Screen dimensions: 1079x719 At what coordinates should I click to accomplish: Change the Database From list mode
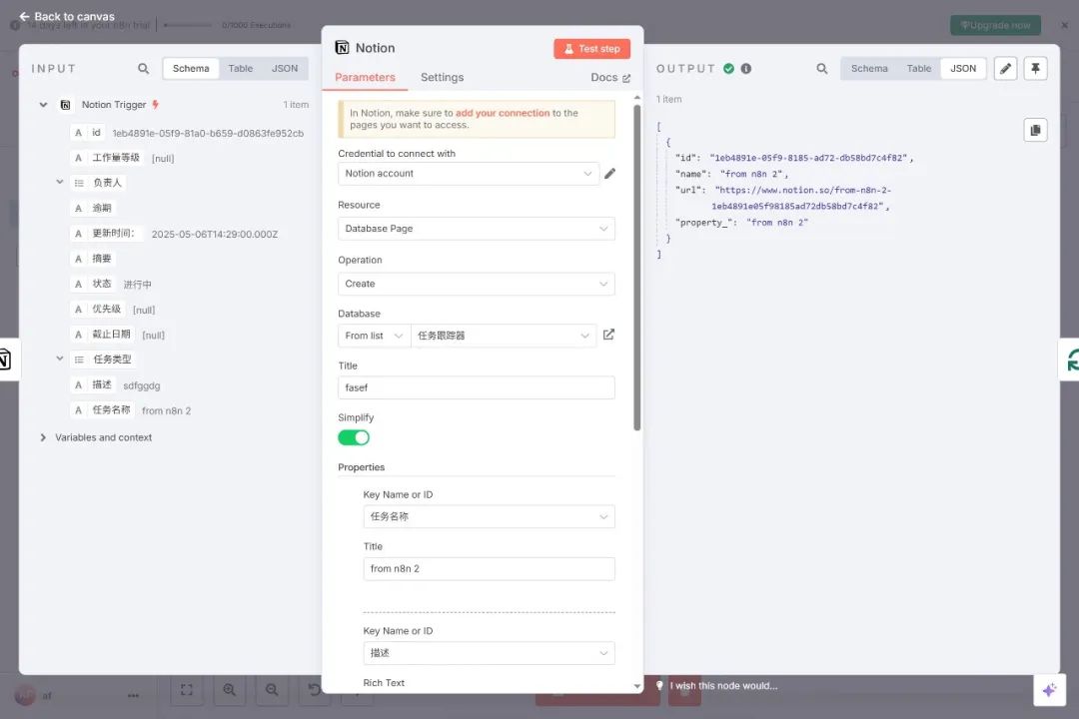(x=374, y=336)
